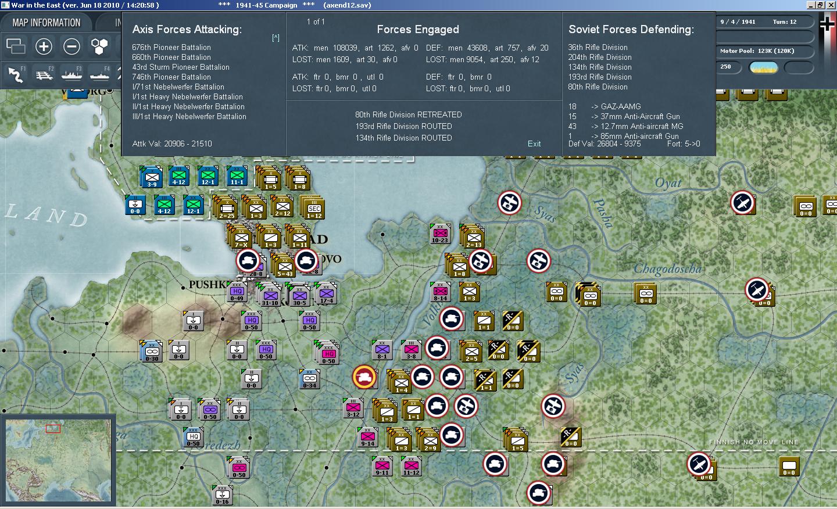
Task: Click "III/1st Heavy Nebelwerfer Battalion" entry
Action: point(189,116)
